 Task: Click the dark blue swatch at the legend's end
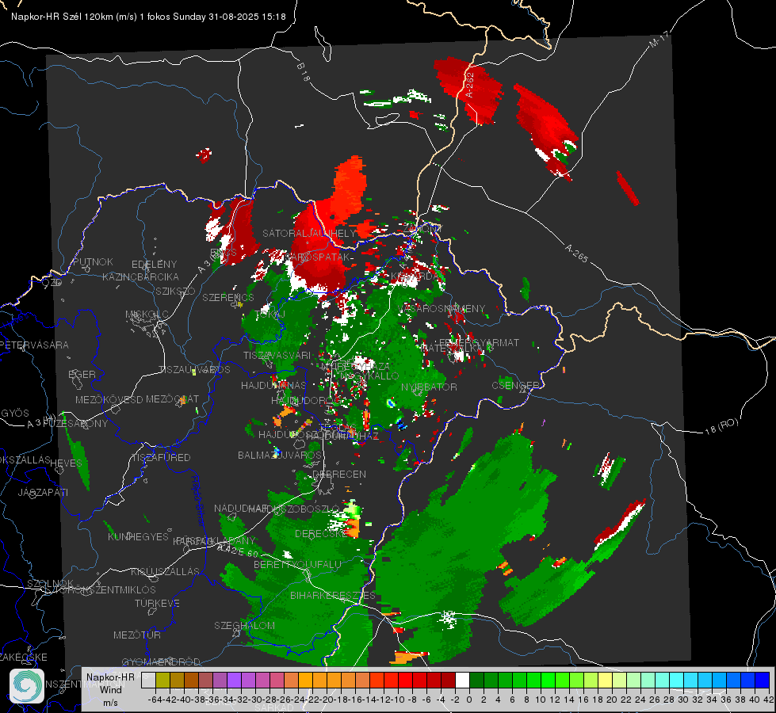click(763, 681)
